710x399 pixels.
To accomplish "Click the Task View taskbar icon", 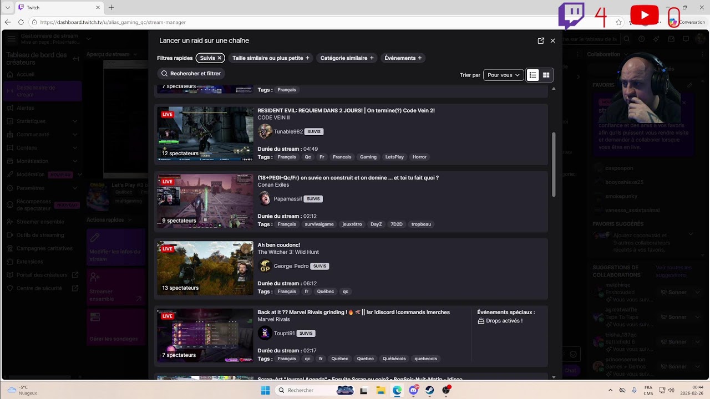I will coord(364,390).
